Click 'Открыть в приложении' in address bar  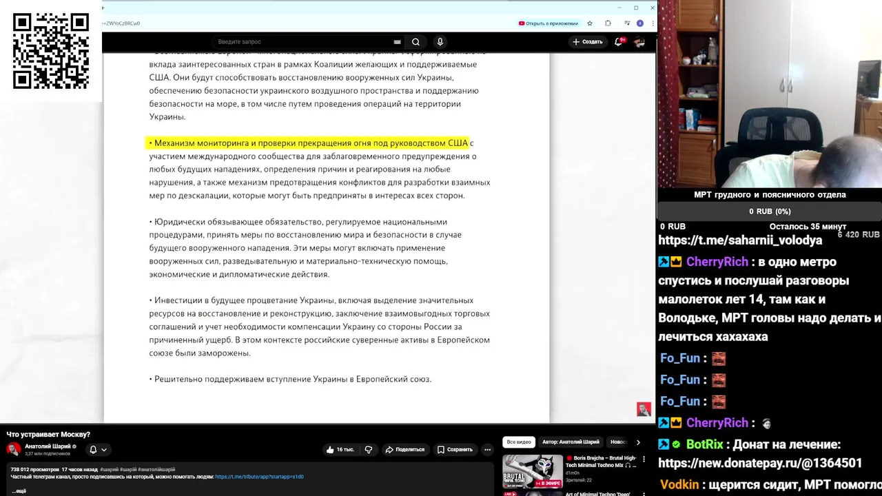548,23
